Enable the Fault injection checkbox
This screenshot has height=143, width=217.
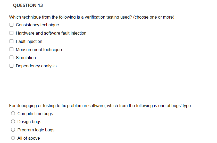click(x=12, y=41)
